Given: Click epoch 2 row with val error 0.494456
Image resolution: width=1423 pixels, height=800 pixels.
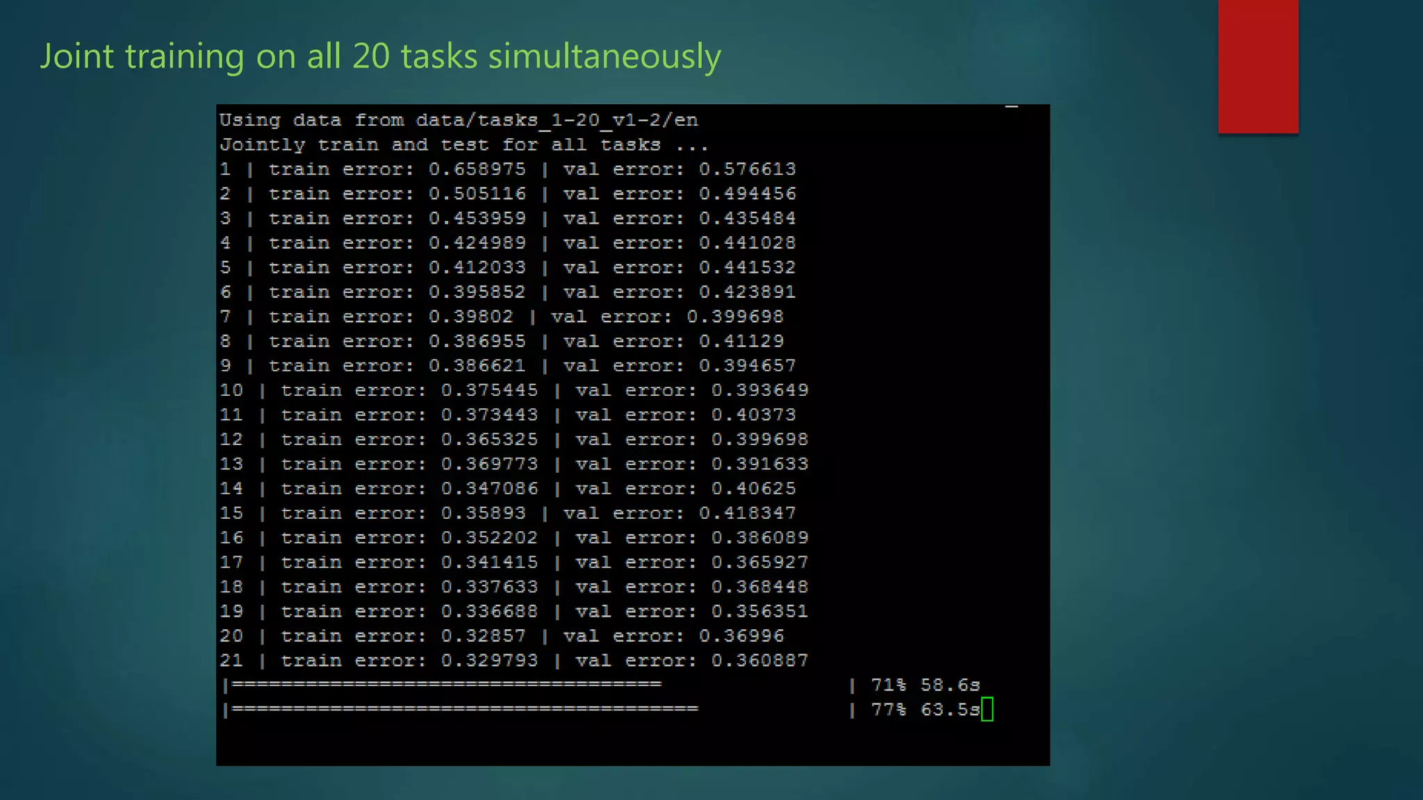Looking at the screenshot, I should pos(508,194).
